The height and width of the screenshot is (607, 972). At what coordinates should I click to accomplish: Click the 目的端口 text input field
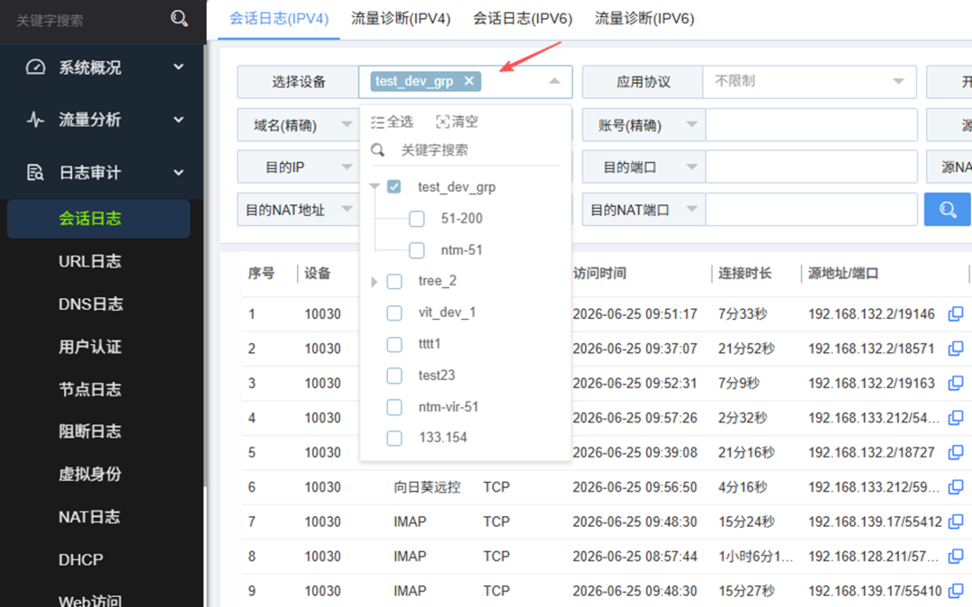point(811,167)
